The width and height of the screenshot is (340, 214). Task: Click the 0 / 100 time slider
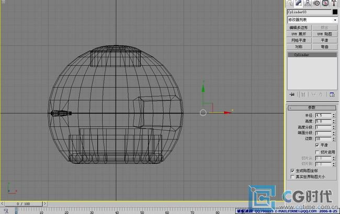tap(24, 204)
